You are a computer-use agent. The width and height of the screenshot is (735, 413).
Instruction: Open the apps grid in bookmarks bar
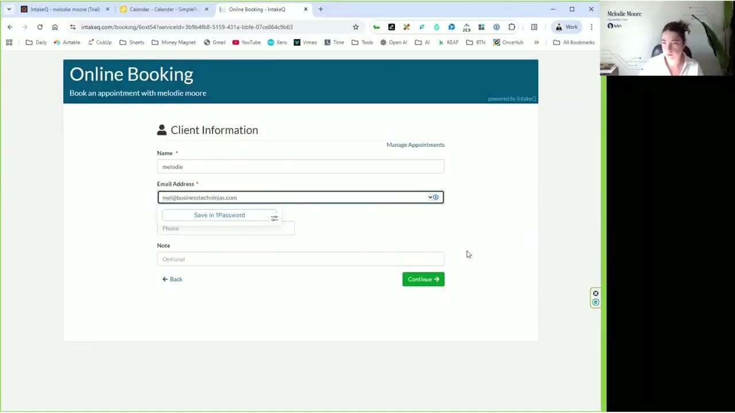point(9,42)
